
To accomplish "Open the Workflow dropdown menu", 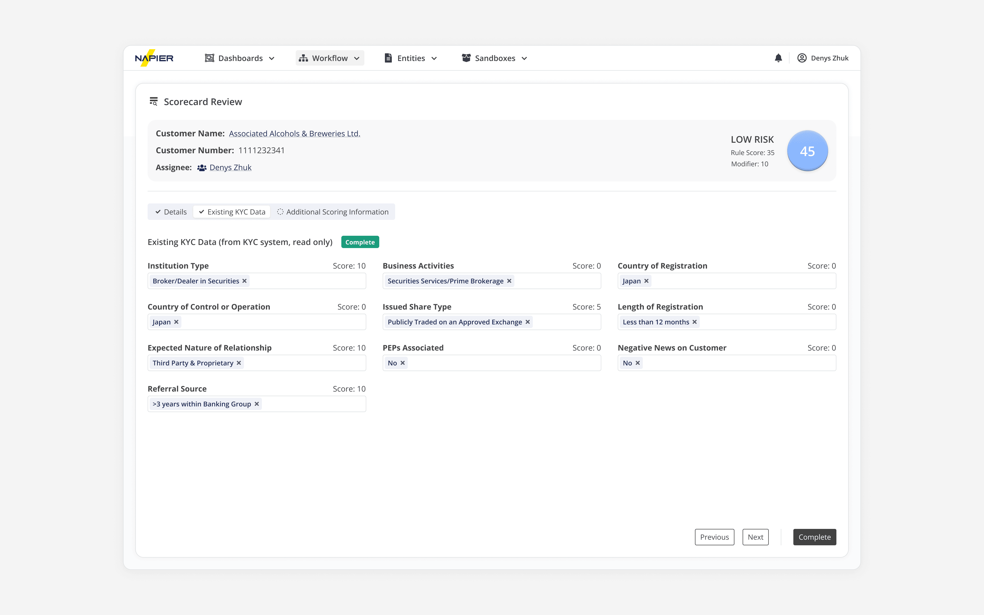I will 329,58.
